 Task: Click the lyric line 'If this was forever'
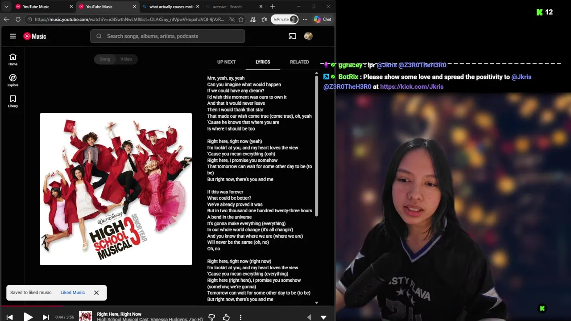pos(225,192)
